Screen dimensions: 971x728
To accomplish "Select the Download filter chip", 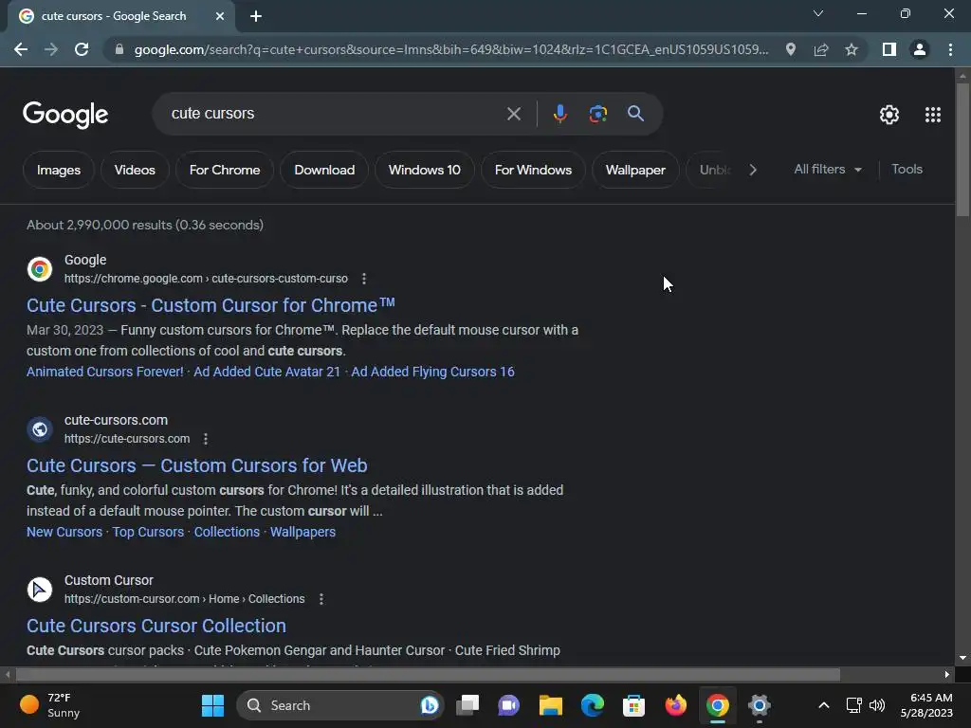I will [x=324, y=170].
